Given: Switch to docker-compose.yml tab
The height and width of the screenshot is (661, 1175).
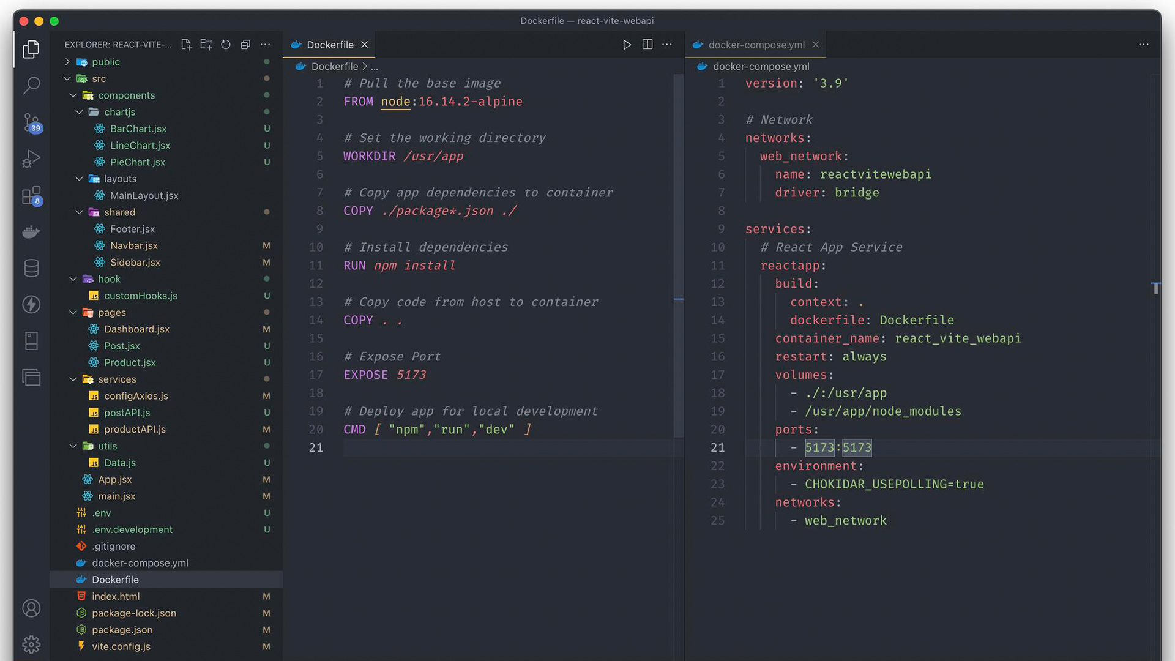Looking at the screenshot, I should (756, 45).
